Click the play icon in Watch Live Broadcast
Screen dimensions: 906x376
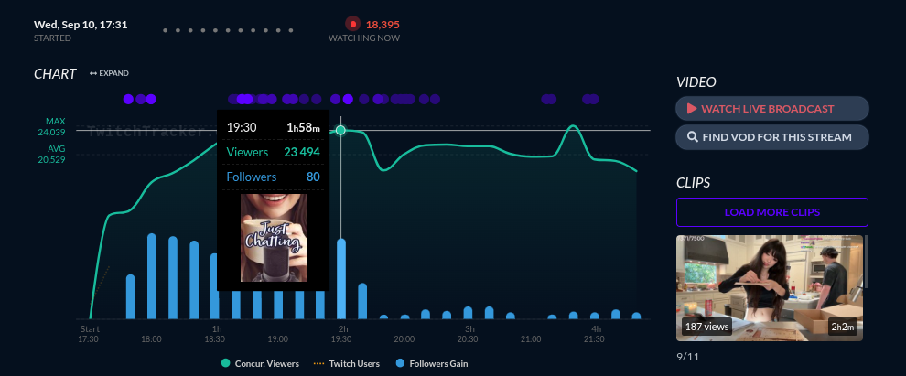(692, 109)
